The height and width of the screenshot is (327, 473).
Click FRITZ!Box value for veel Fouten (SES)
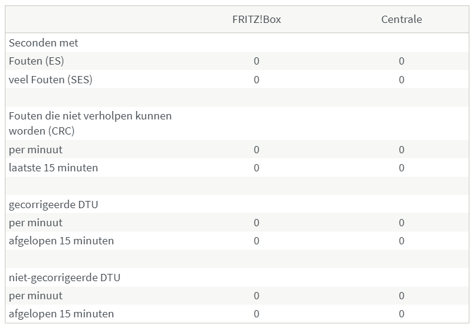coord(256,80)
